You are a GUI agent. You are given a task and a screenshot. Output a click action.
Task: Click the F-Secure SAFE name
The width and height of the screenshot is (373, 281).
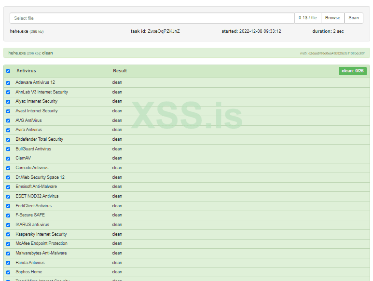(x=30, y=215)
